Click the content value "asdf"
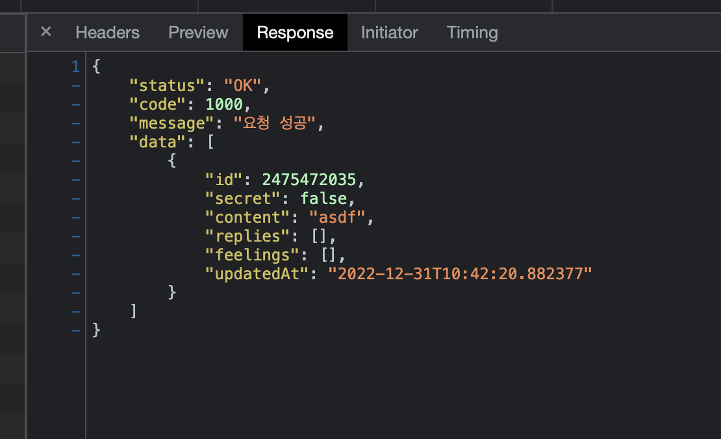The height and width of the screenshot is (439, 721). click(337, 218)
